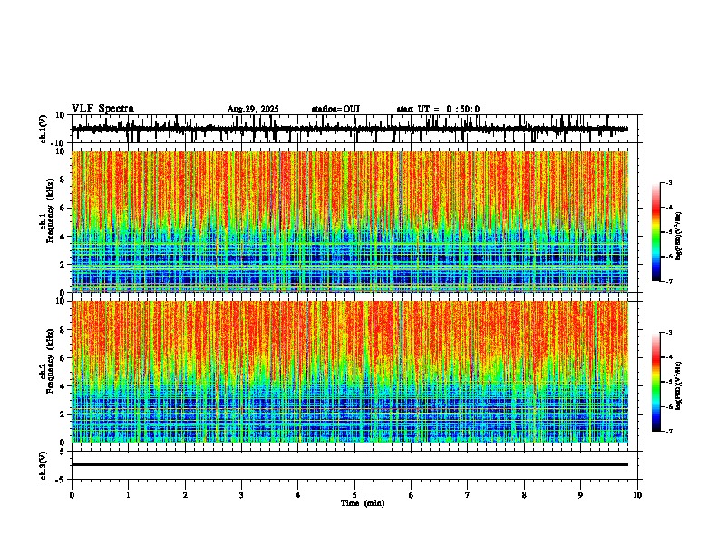
Task: Select the date label "Aug.29, 2025"
Action: [x=253, y=109]
